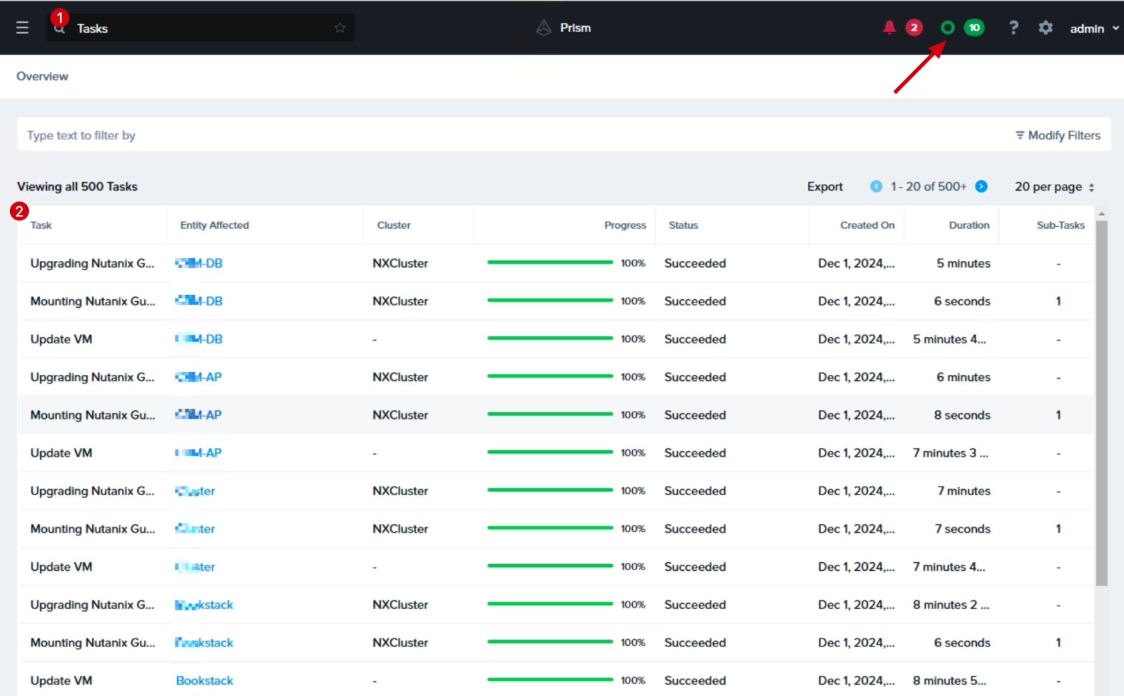Click the 'Viewing all 500 Tasks' text
1124x696 pixels.
[x=77, y=187]
